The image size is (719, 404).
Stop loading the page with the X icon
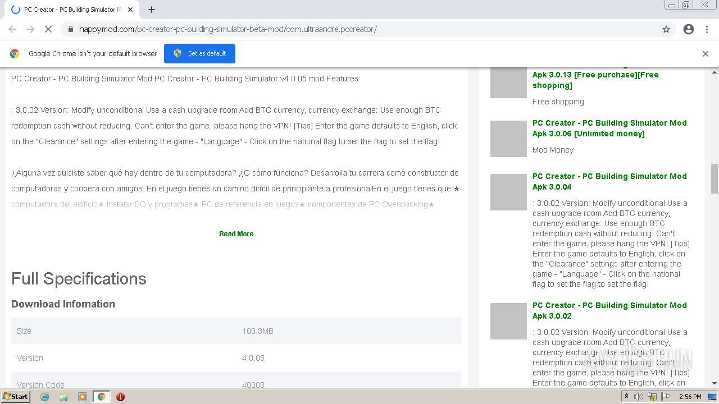(48, 29)
